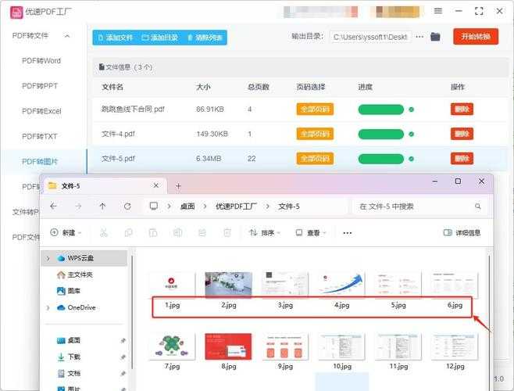Open the see more ellipsis in explorer toolbar

[x=348, y=233]
